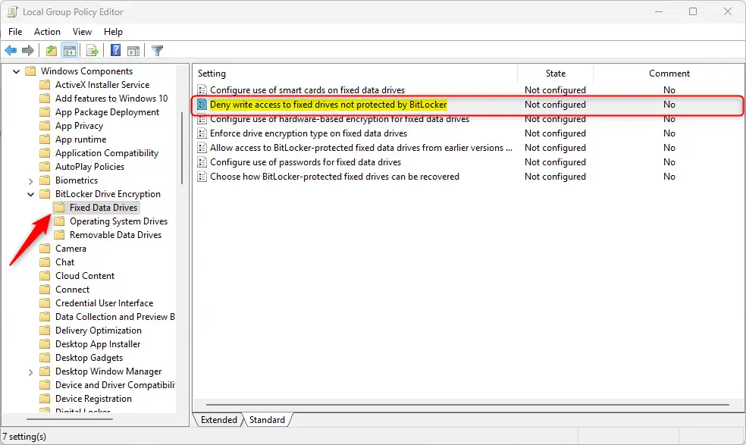This screenshot has height=445, width=746.
Task: Select Cloud Content in the tree
Action: click(85, 276)
